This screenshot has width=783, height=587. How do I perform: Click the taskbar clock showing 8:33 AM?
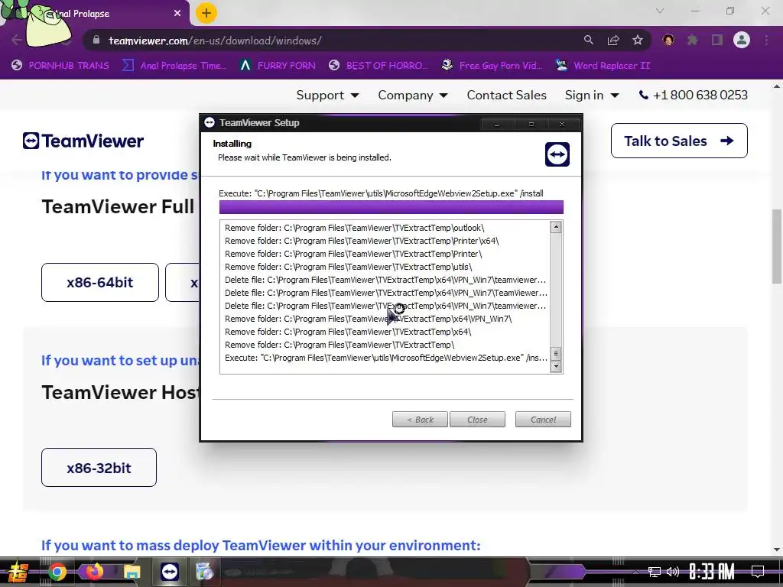click(x=711, y=572)
